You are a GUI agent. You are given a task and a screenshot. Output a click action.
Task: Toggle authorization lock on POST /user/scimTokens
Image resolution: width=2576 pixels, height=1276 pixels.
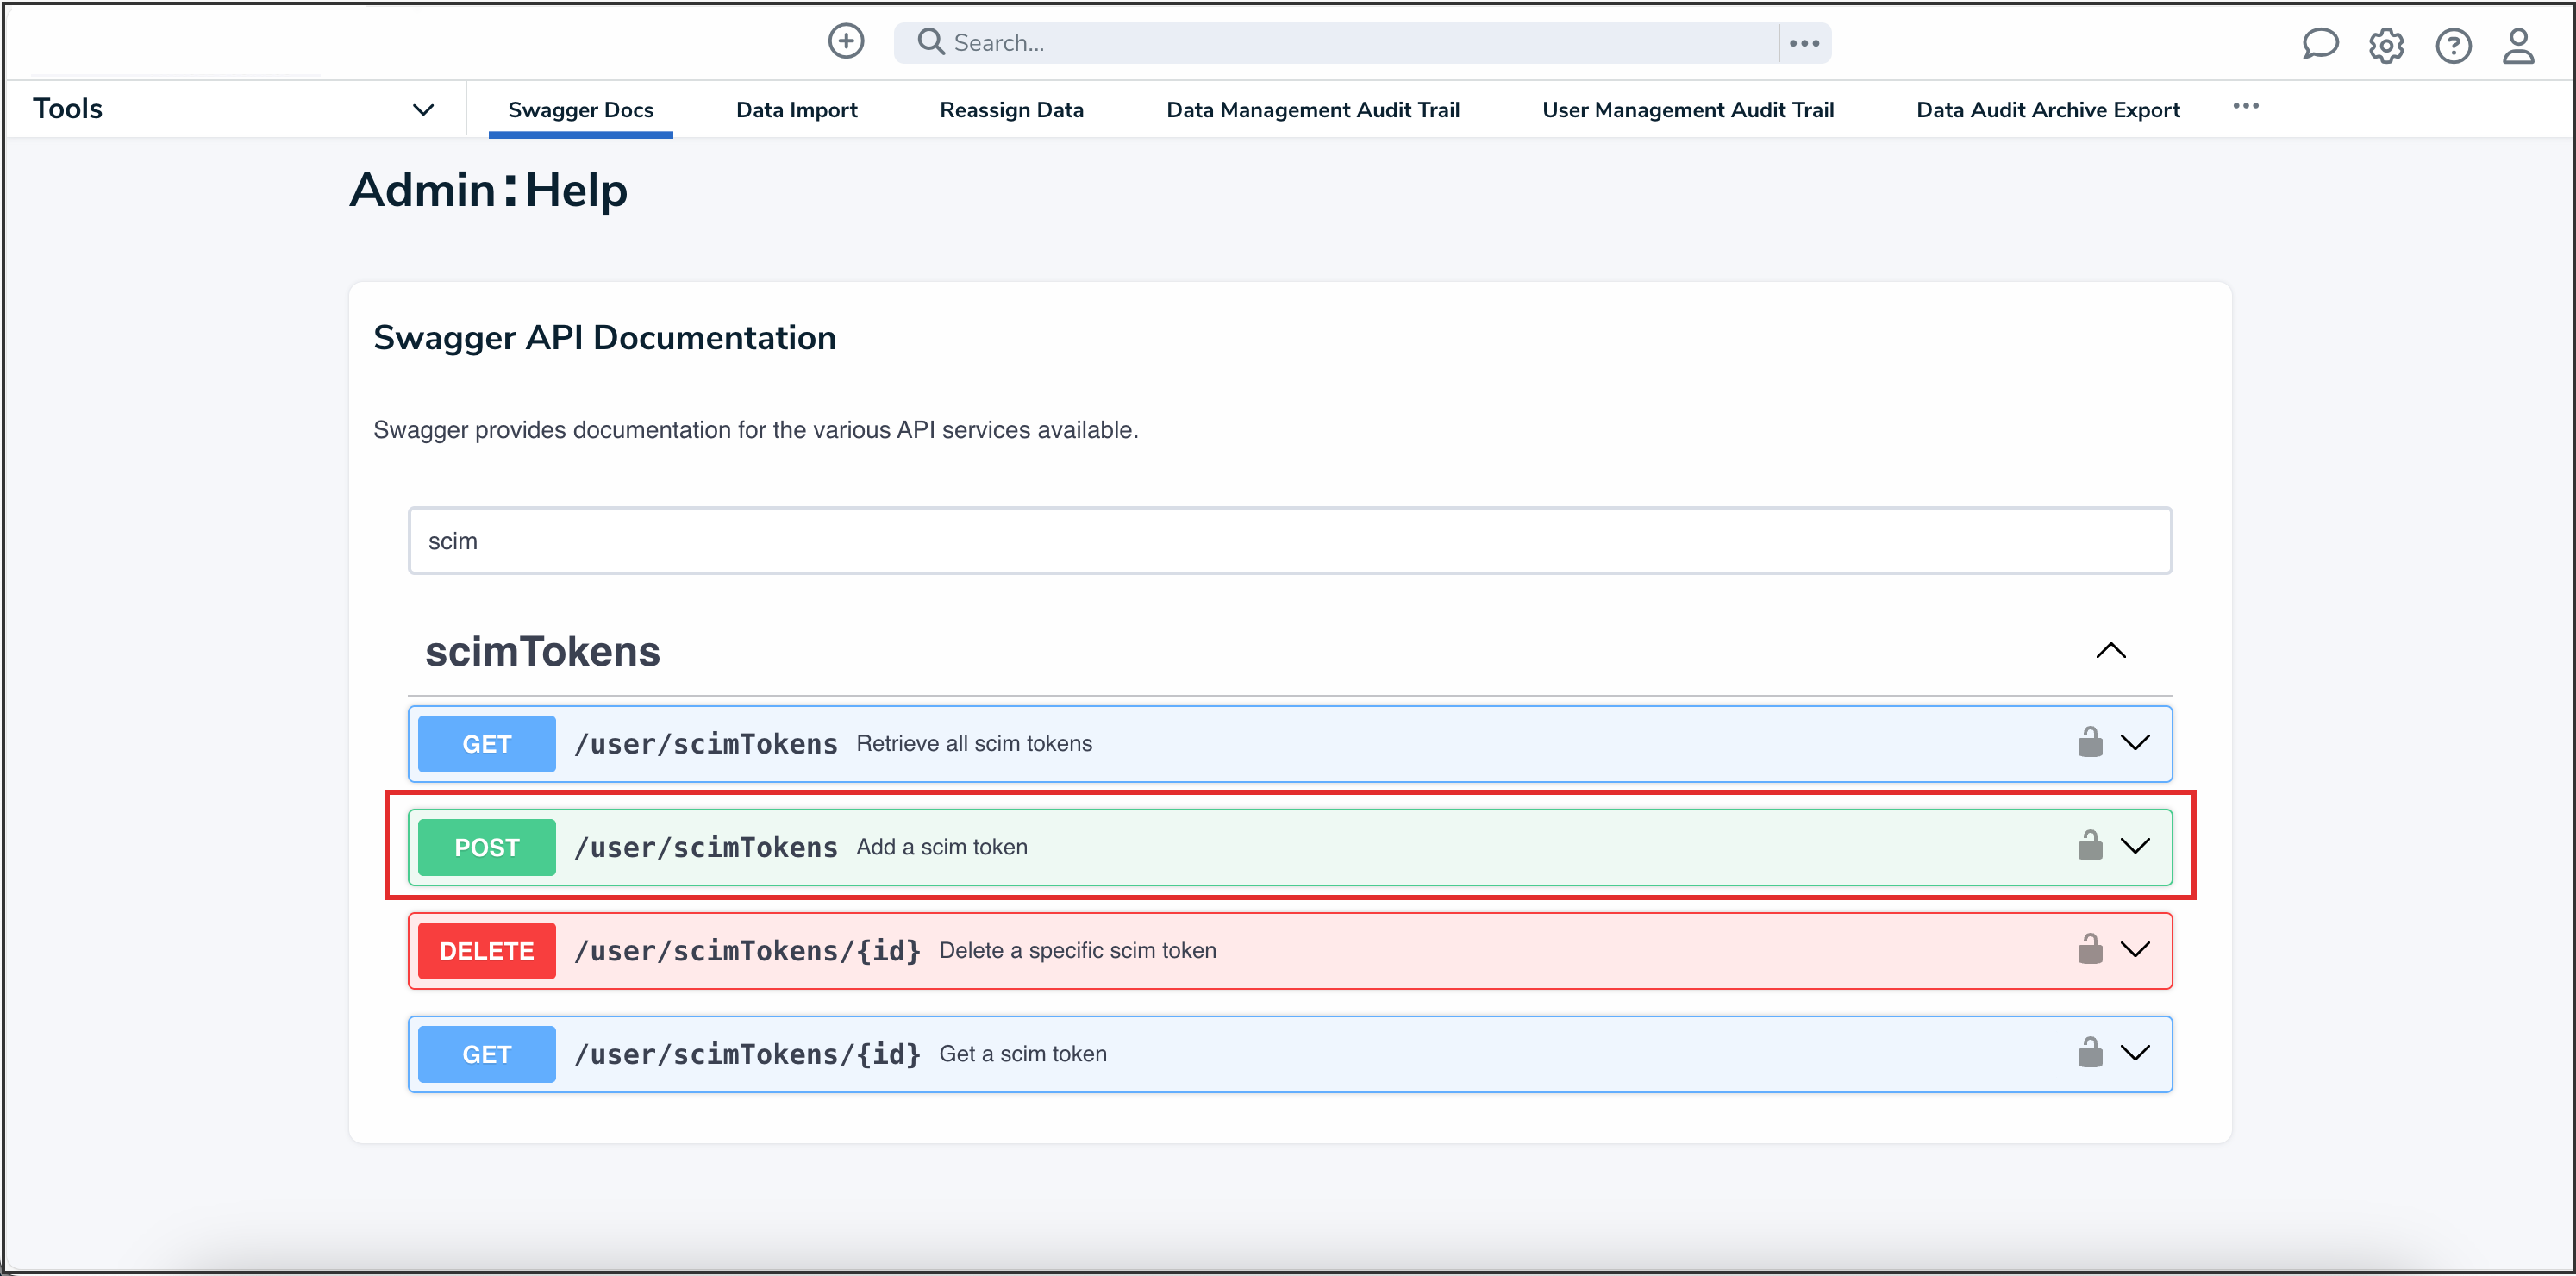2091,847
